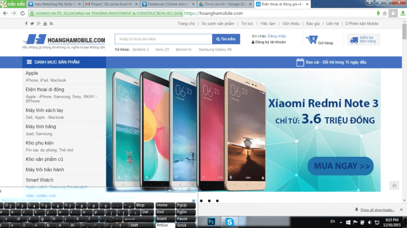Select the second carousel dot indicator
Screen dimensions: 407x228
tap(209, 201)
